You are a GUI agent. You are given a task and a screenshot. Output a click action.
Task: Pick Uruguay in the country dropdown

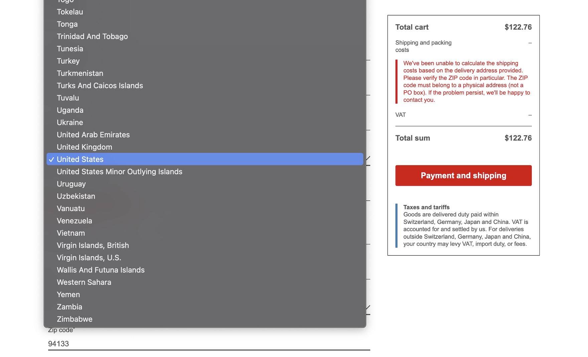(x=71, y=184)
